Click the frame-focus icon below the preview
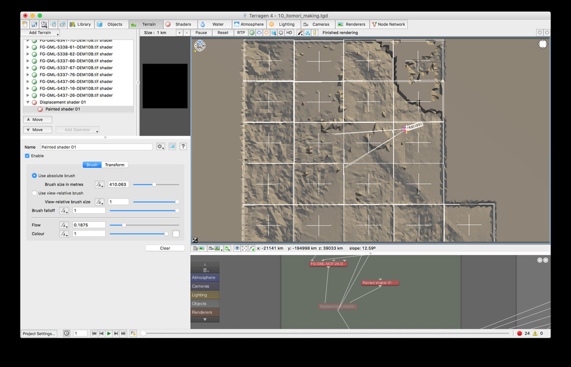 coord(244,249)
